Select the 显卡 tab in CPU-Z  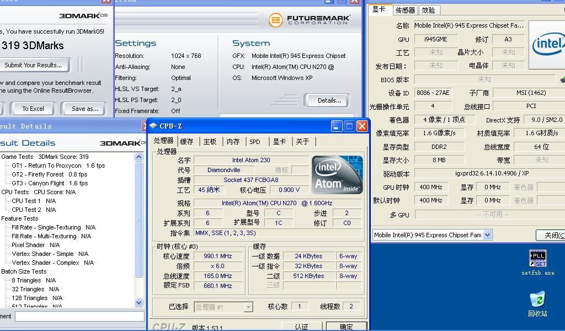tap(279, 142)
